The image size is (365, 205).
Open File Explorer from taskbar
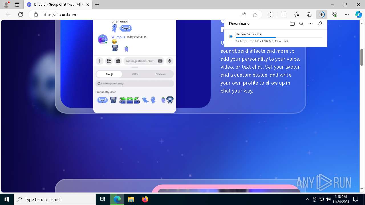(131, 199)
